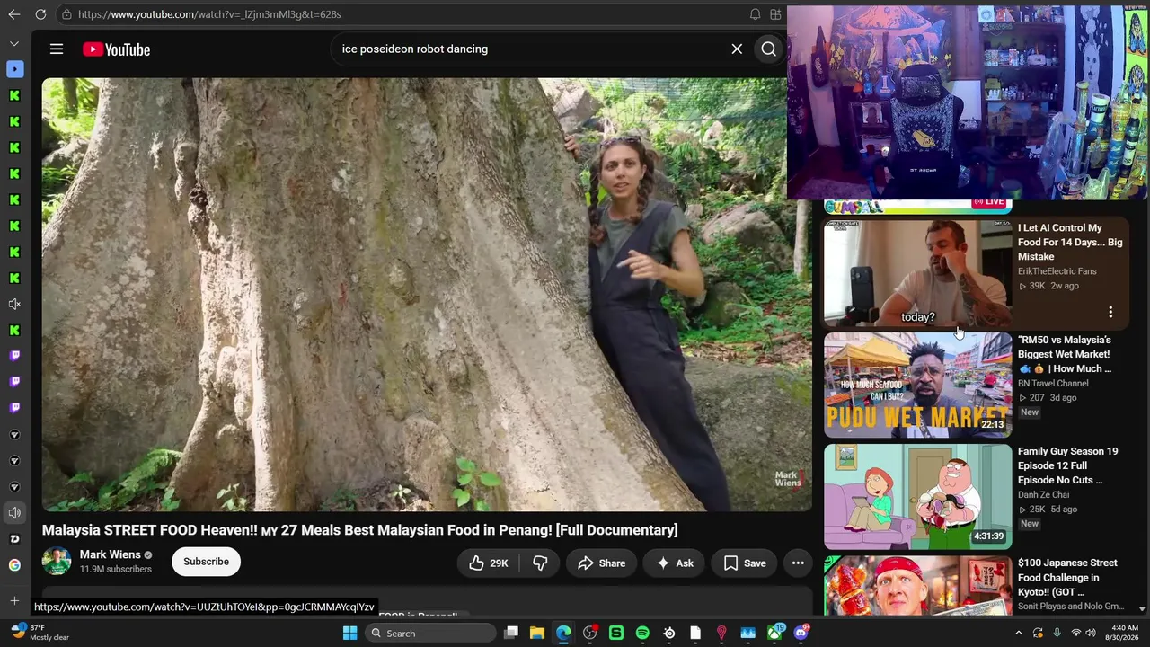Play the Family Guy episode thumbnail
Viewport: 1150px width, 647px height.
[917, 497]
